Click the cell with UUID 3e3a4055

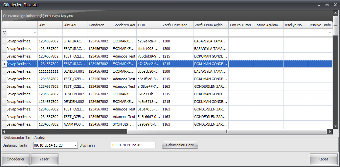[x=149, y=109]
